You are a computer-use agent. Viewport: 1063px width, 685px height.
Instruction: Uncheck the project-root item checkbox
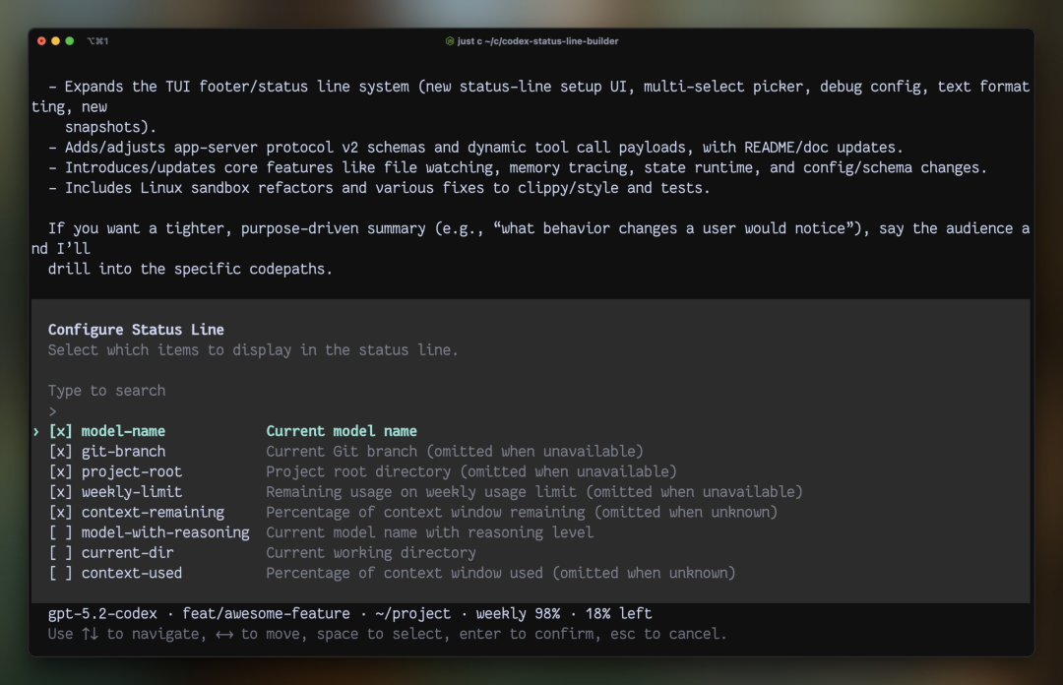(60, 472)
